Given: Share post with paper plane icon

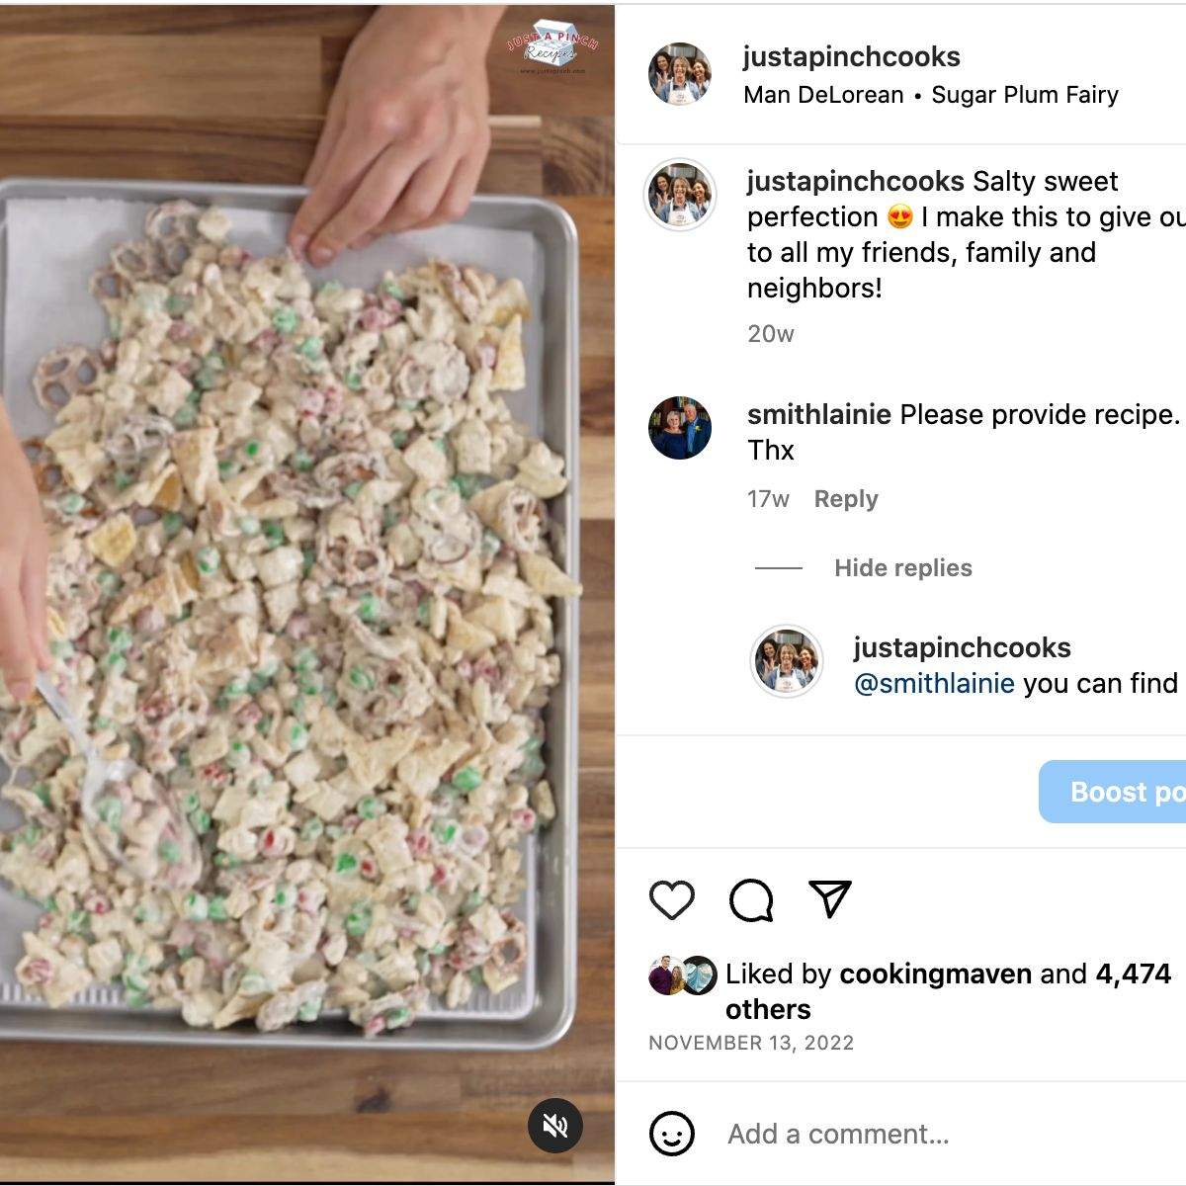Looking at the screenshot, I should click(x=830, y=897).
